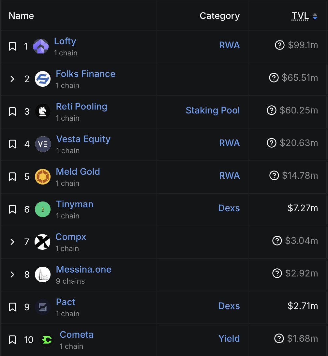Click the Cometa green logo icon

click(47, 340)
